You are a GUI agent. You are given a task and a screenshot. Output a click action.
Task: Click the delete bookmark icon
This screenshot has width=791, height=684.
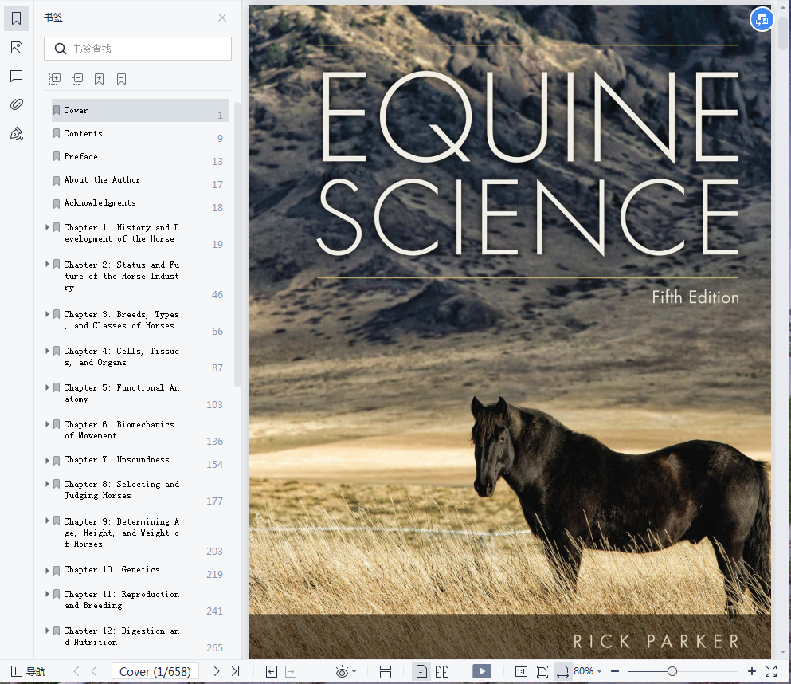pos(121,79)
